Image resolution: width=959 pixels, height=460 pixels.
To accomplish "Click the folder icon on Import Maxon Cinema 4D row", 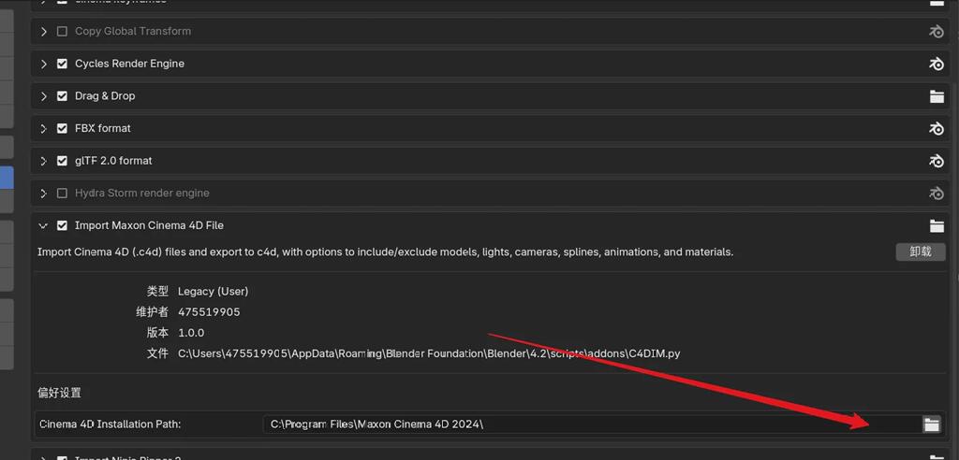I will (x=937, y=225).
